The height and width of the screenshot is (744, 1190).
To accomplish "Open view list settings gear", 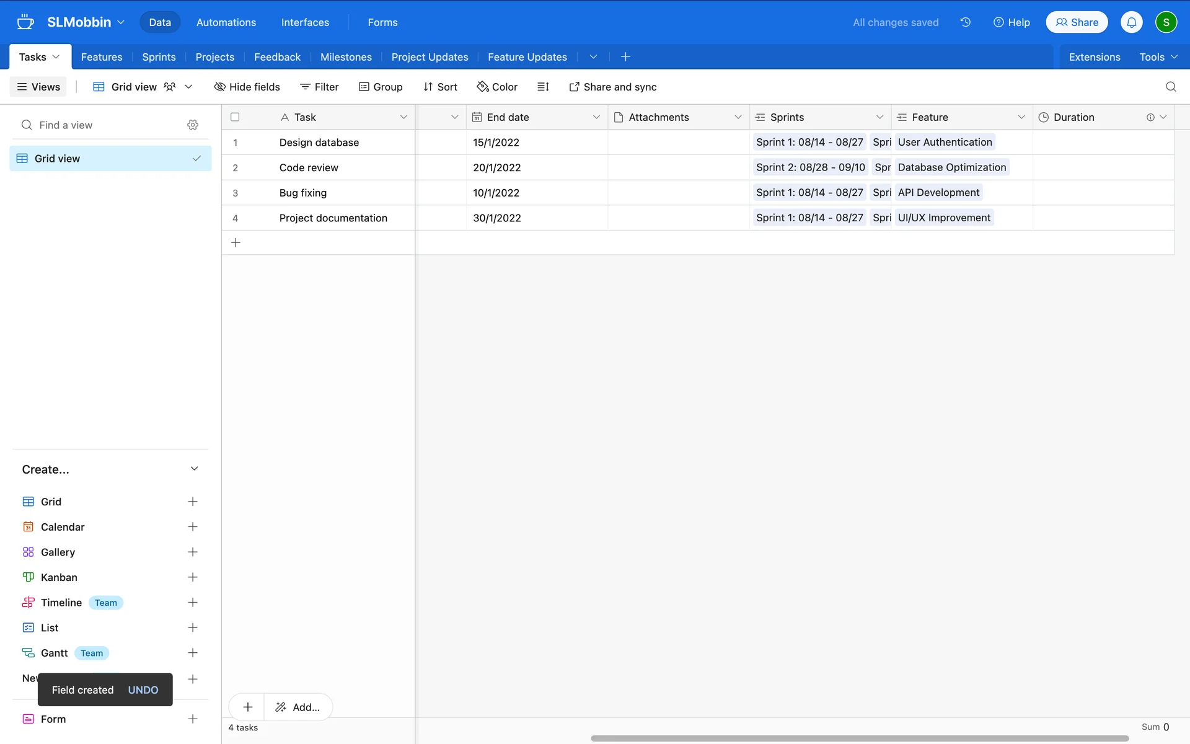I will coord(193,125).
